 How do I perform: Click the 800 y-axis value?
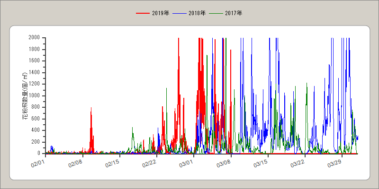pos(36,107)
